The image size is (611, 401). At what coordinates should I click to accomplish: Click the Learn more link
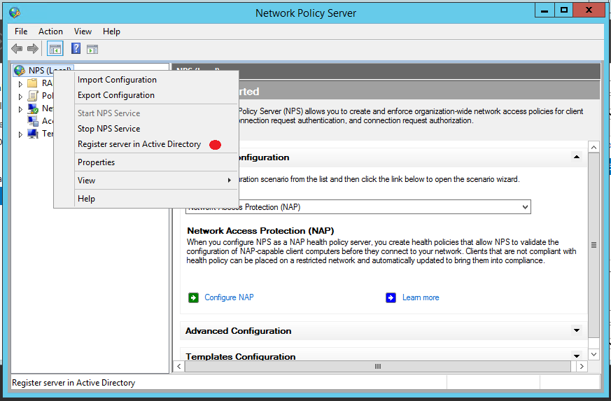[421, 297]
